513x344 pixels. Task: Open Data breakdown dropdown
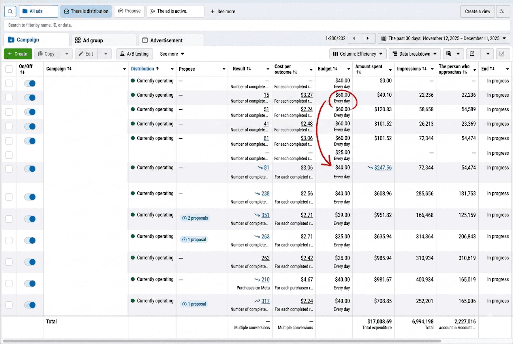pyautogui.click(x=414, y=54)
